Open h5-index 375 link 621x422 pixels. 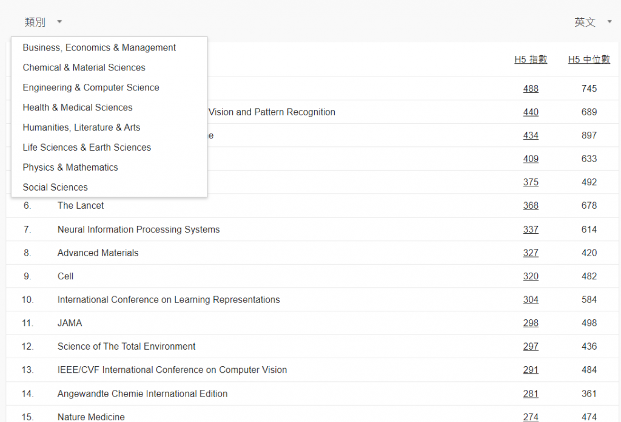click(x=531, y=182)
